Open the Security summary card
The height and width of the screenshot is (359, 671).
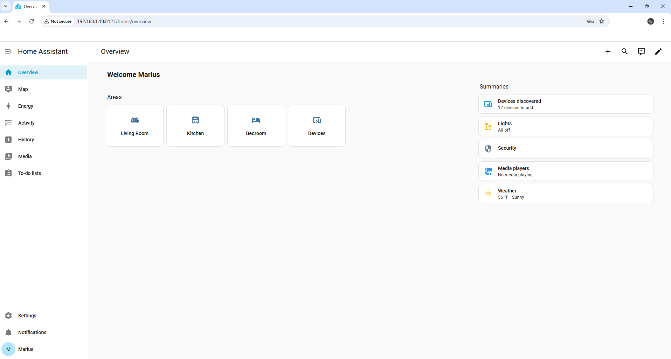[x=565, y=148]
